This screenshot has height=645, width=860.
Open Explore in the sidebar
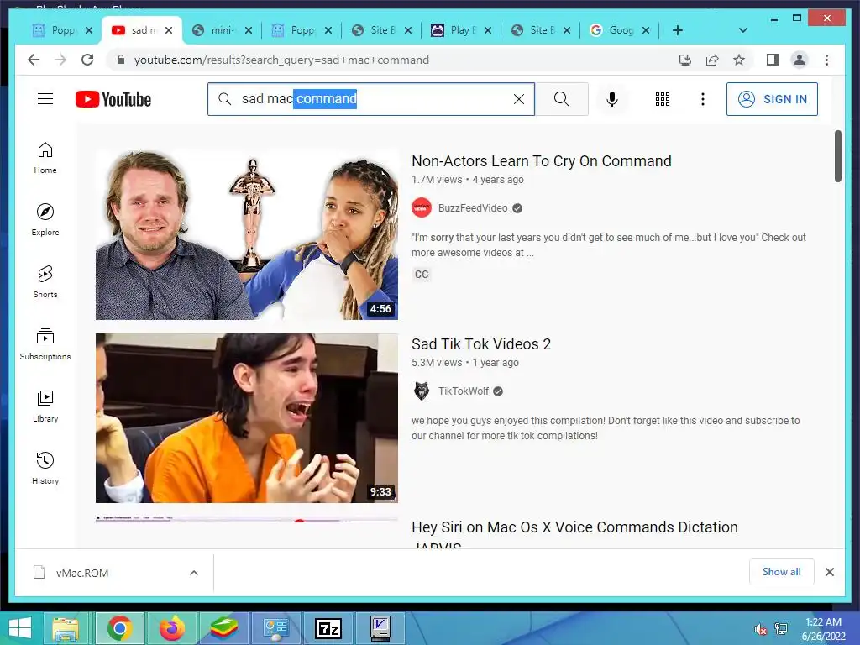(45, 220)
